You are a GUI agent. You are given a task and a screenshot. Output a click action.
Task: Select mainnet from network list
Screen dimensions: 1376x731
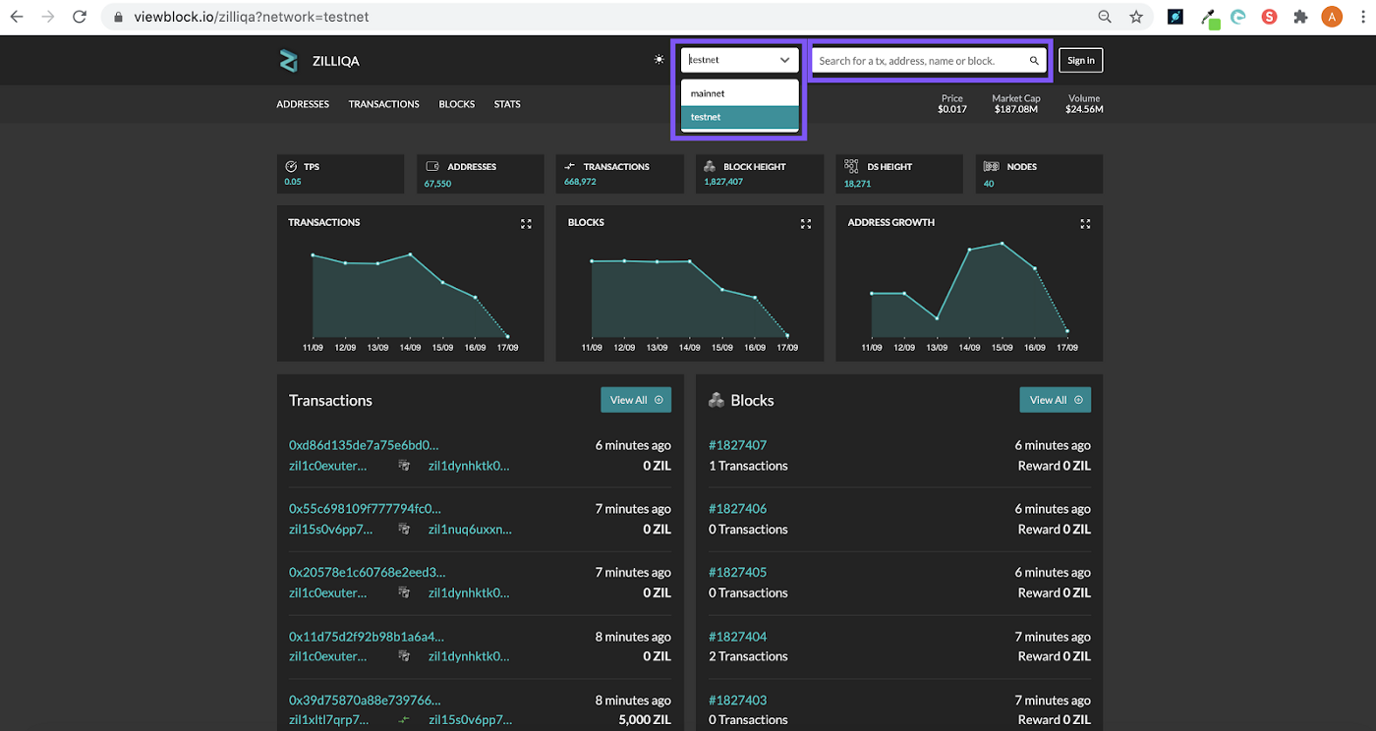coord(739,93)
